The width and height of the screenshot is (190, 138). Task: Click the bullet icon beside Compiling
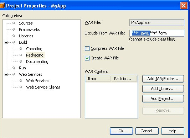pos(21,49)
